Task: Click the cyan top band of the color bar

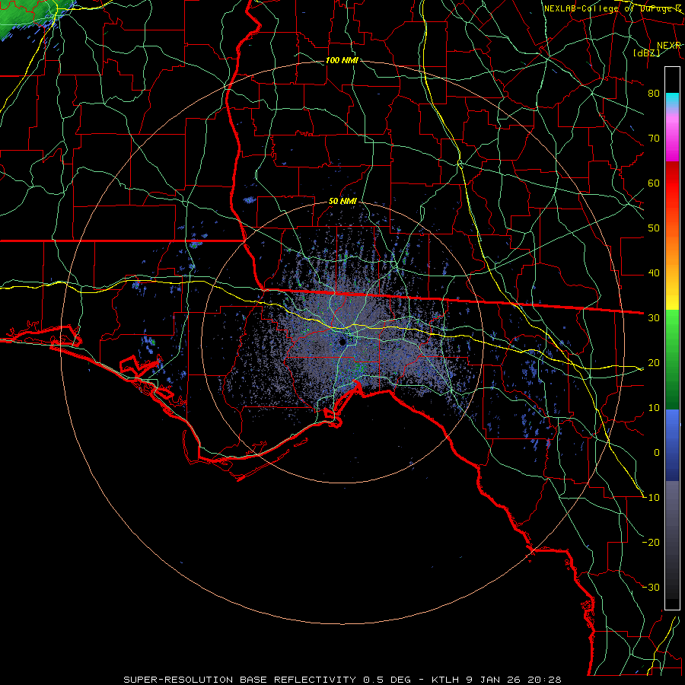Action: tap(672, 100)
